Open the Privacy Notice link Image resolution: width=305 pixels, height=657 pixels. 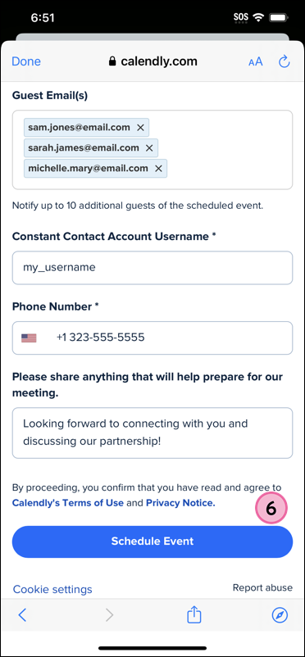[180, 503]
